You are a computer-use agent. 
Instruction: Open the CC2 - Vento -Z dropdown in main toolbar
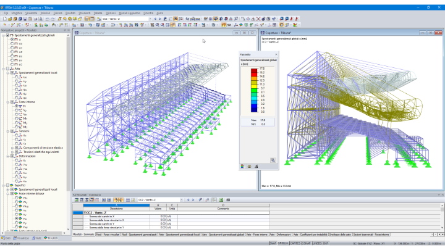(x=150, y=19)
